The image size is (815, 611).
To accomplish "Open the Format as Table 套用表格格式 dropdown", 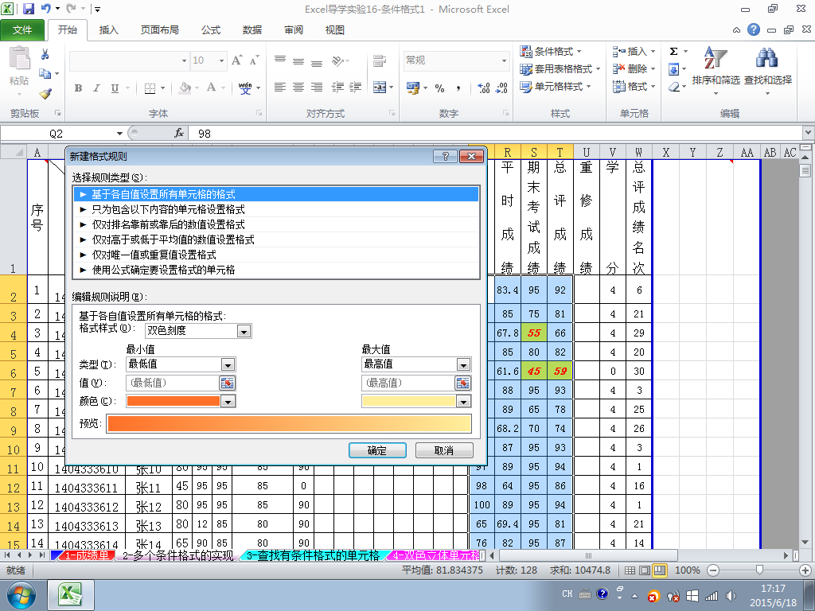I will pyautogui.click(x=560, y=68).
